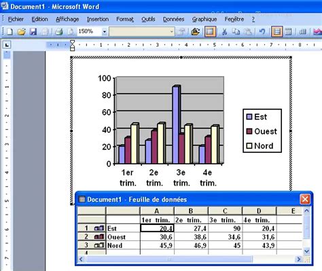Click the Data Table toolbar icon
Viewport: 322px width, 271px height.
pyautogui.click(x=303, y=31)
